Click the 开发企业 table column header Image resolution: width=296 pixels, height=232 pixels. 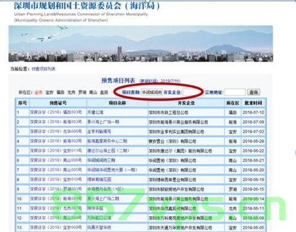186,103
